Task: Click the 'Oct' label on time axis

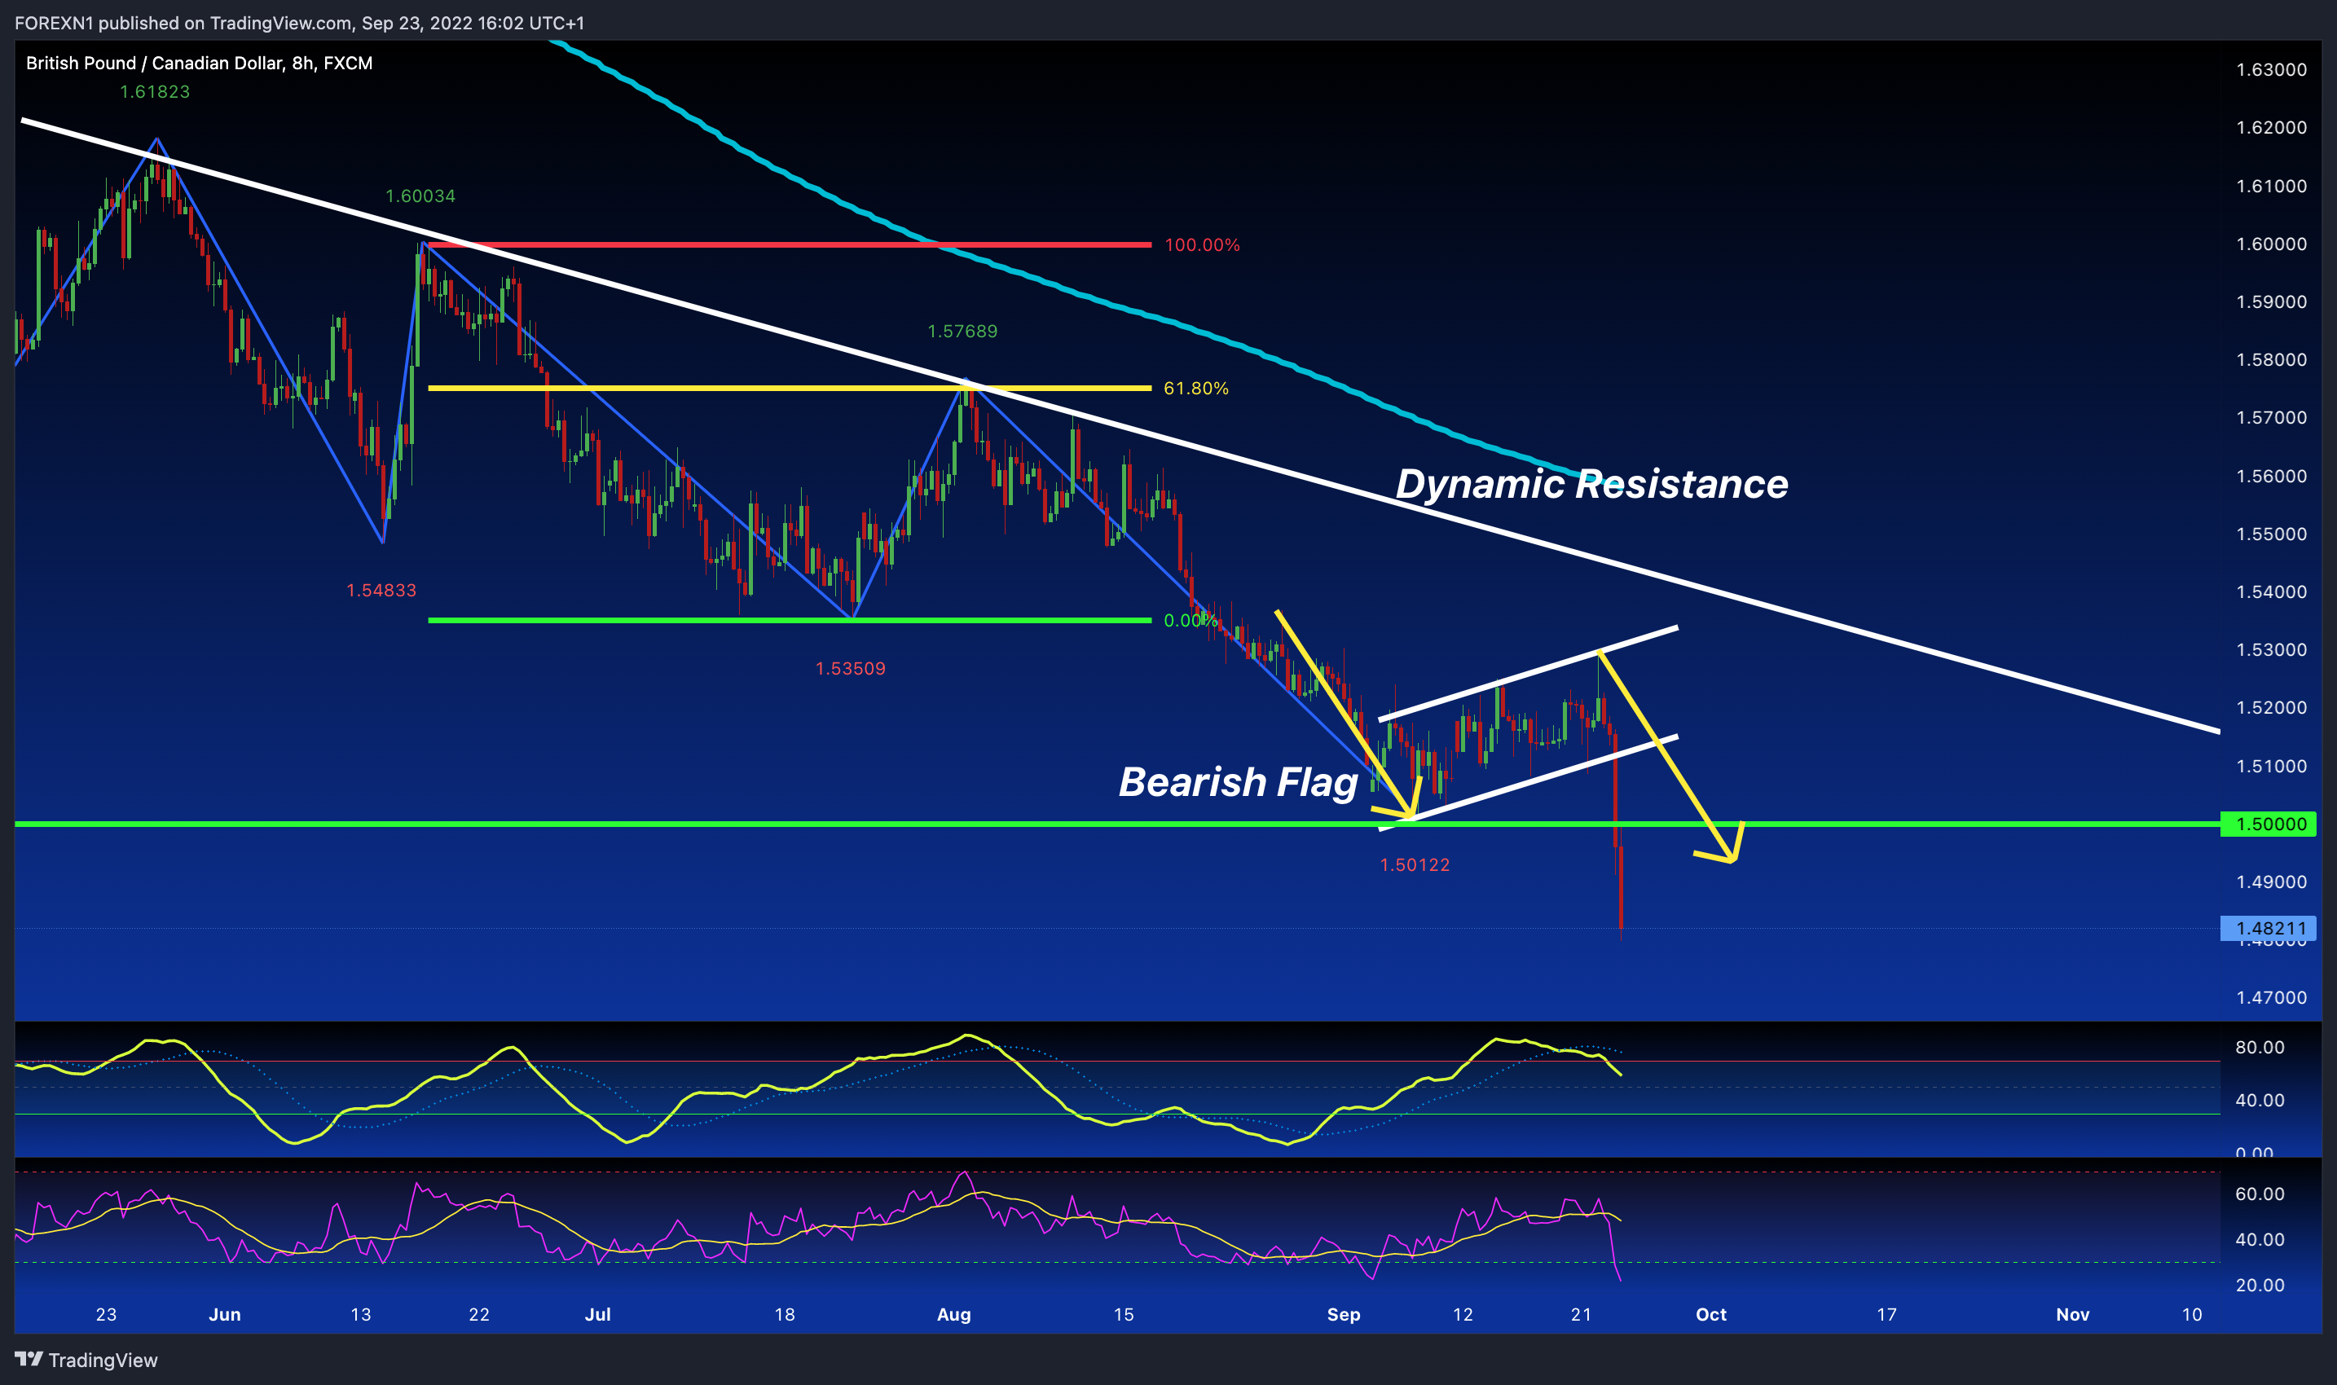Action: coord(1710,1315)
